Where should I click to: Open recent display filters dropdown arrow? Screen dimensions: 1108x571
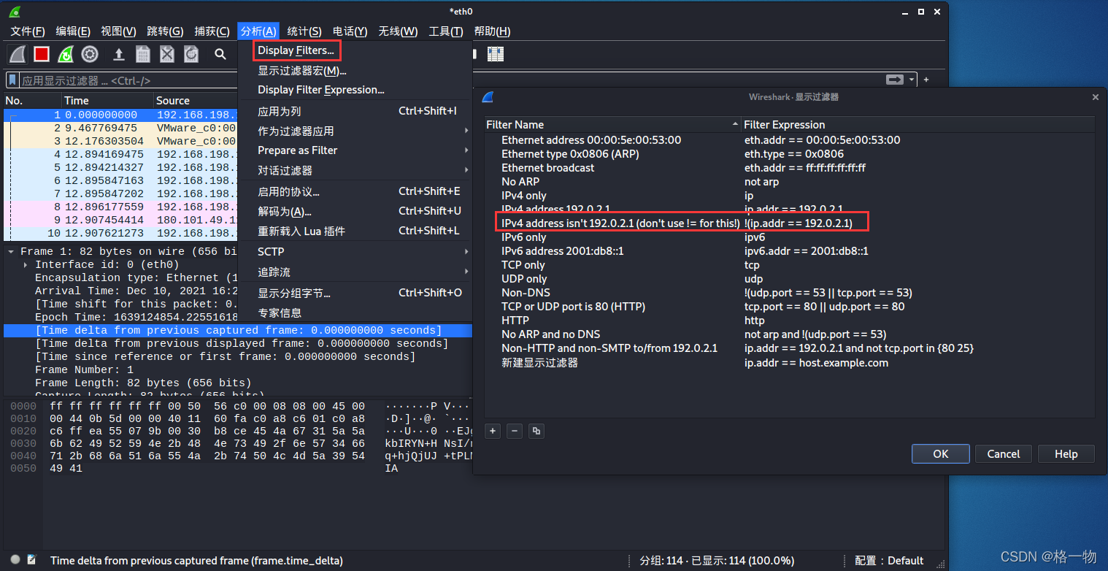click(912, 80)
